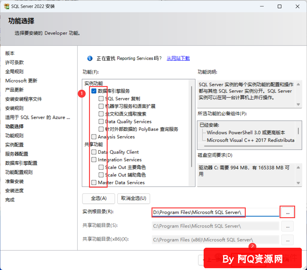Select the 完成 step in sidebar

point(10,200)
